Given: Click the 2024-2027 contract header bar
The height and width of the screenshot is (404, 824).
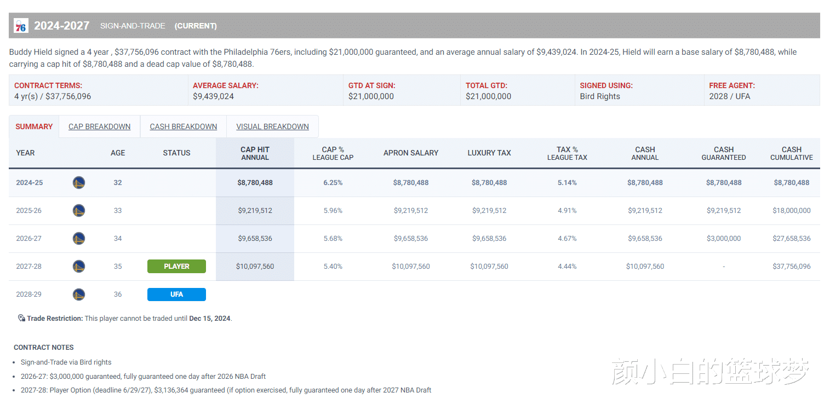Looking at the screenshot, I should [x=414, y=26].
